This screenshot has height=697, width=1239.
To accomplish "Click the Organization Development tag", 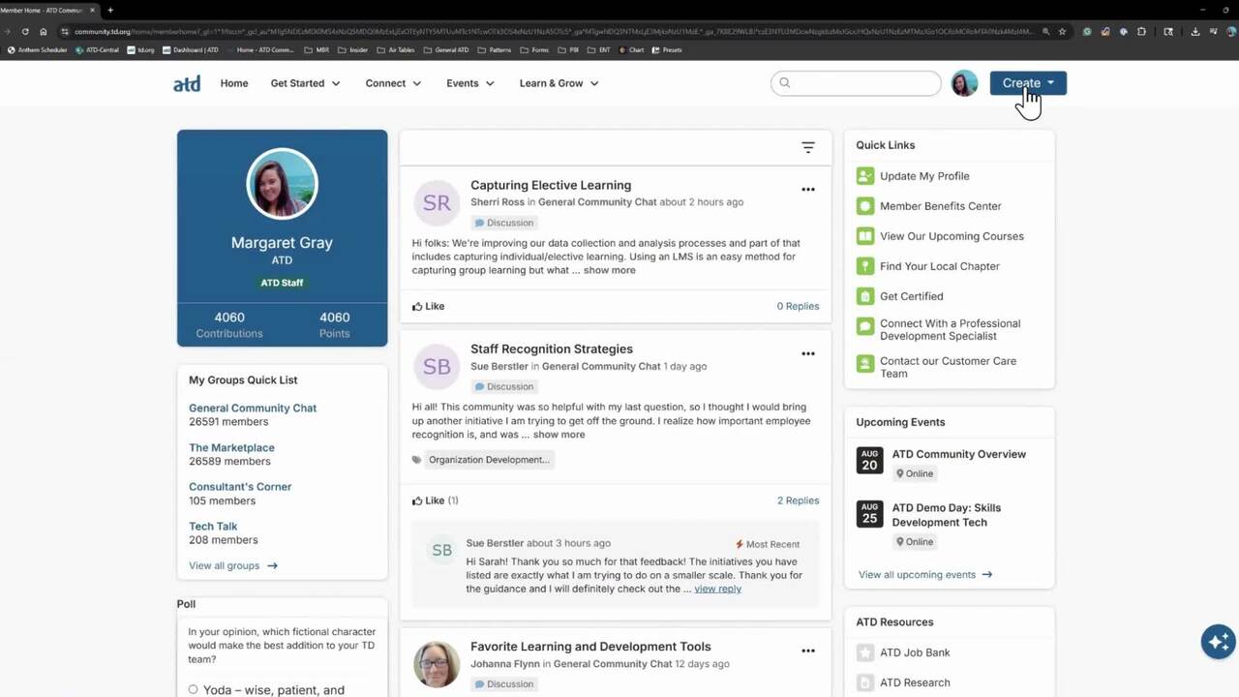I will [489, 460].
